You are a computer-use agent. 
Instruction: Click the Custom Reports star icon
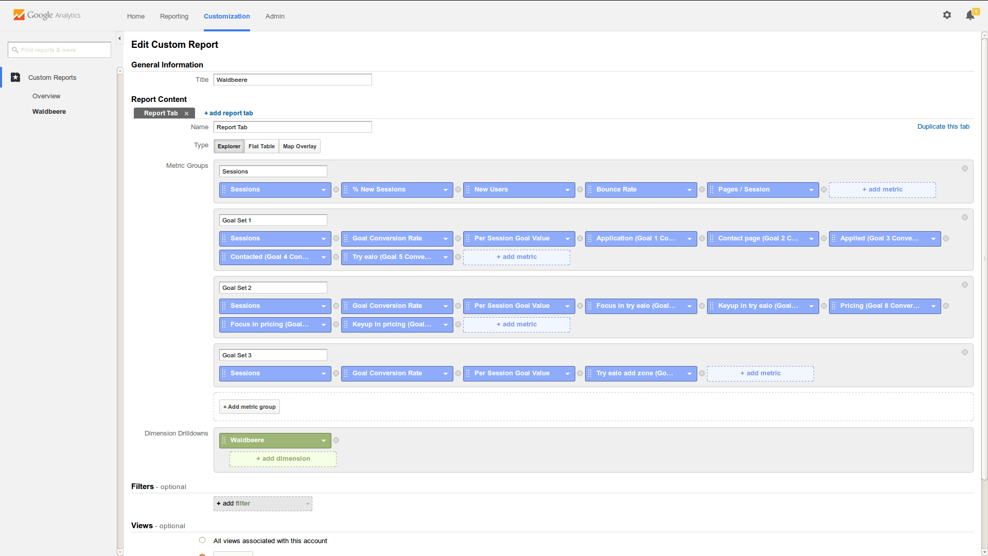(x=15, y=78)
